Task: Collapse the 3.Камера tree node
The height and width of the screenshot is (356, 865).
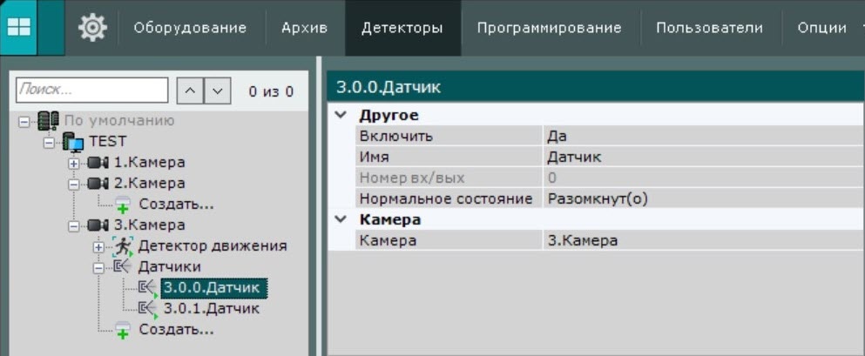Action: (74, 225)
